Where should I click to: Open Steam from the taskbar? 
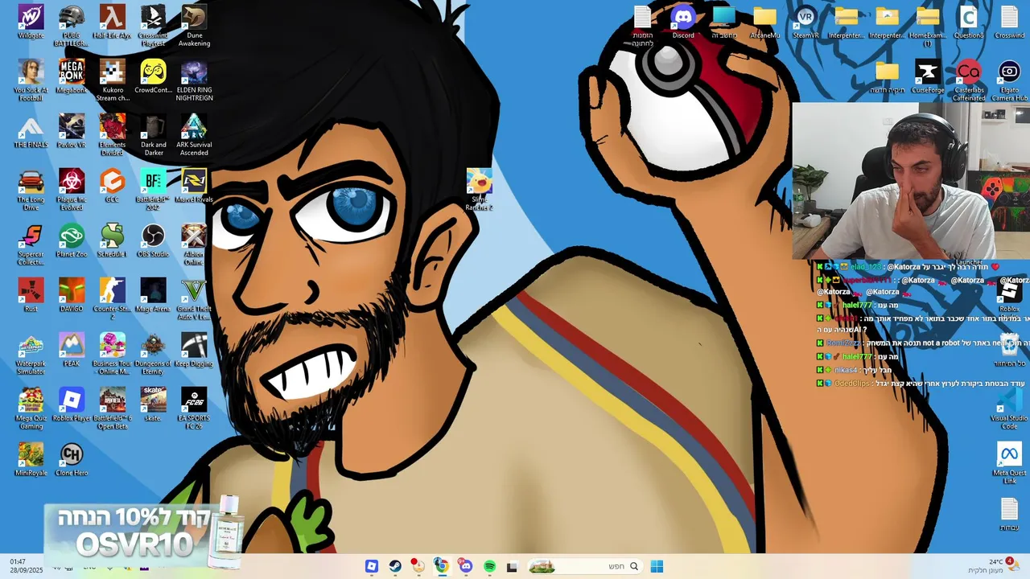tap(395, 566)
